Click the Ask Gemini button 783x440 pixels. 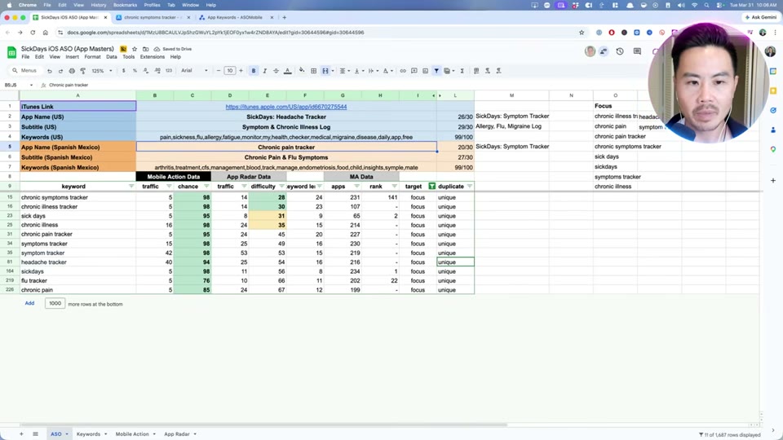tap(760, 17)
